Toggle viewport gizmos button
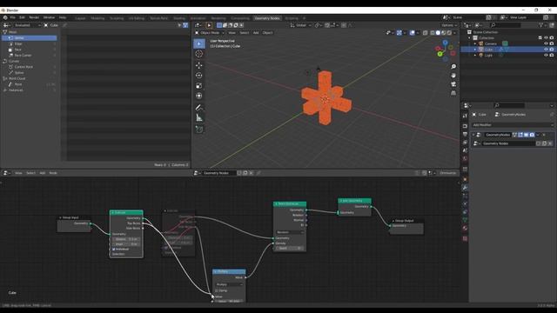Screen dimensions: 557x313 click(x=399, y=33)
